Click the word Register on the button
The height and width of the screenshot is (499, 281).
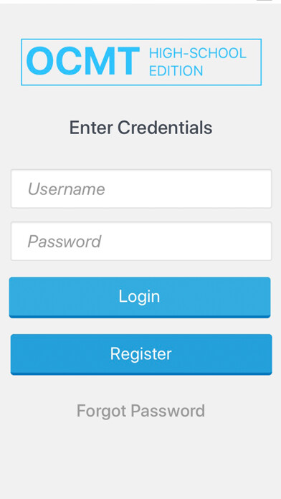click(x=141, y=354)
